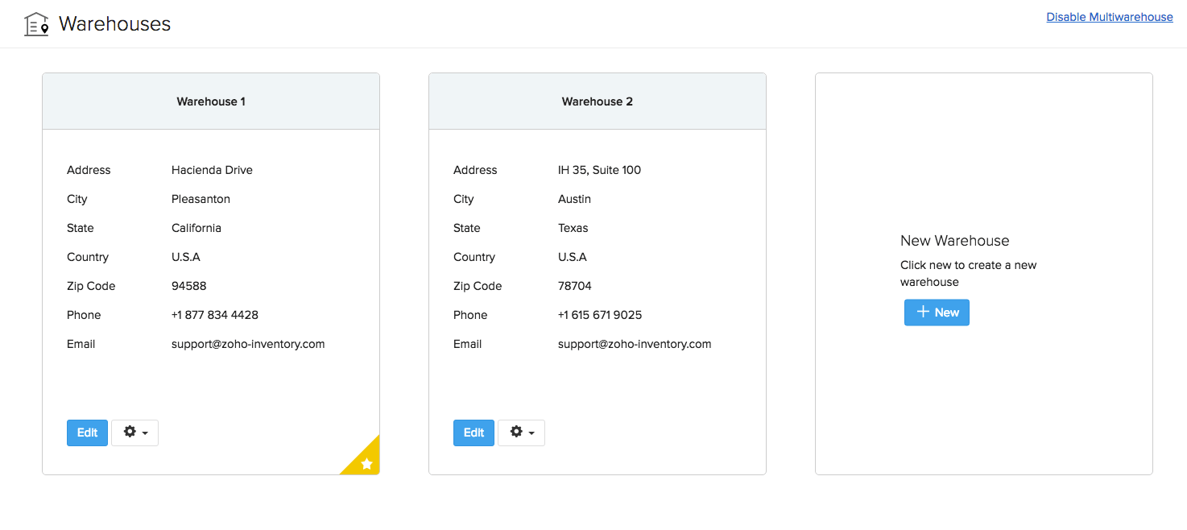Image resolution: width=1187 pixels, height=530 pixels.
Task: Edit the Warehouse 2 details
Action: coord(474,433)
